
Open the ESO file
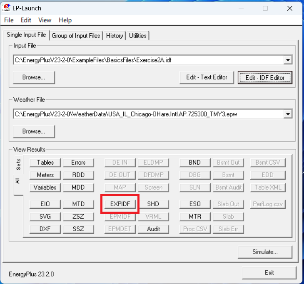(x=195, y=204)
